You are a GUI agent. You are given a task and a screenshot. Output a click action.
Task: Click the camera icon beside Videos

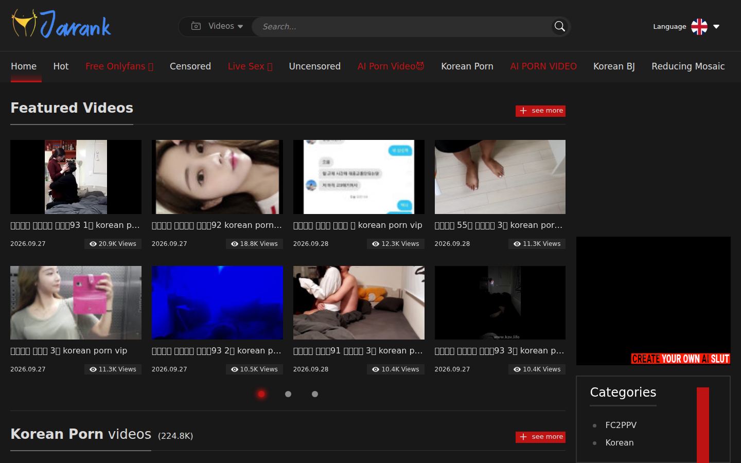[x=196, y=26]
